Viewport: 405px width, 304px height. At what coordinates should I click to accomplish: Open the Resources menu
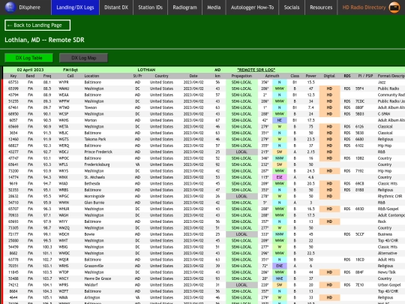321,8
